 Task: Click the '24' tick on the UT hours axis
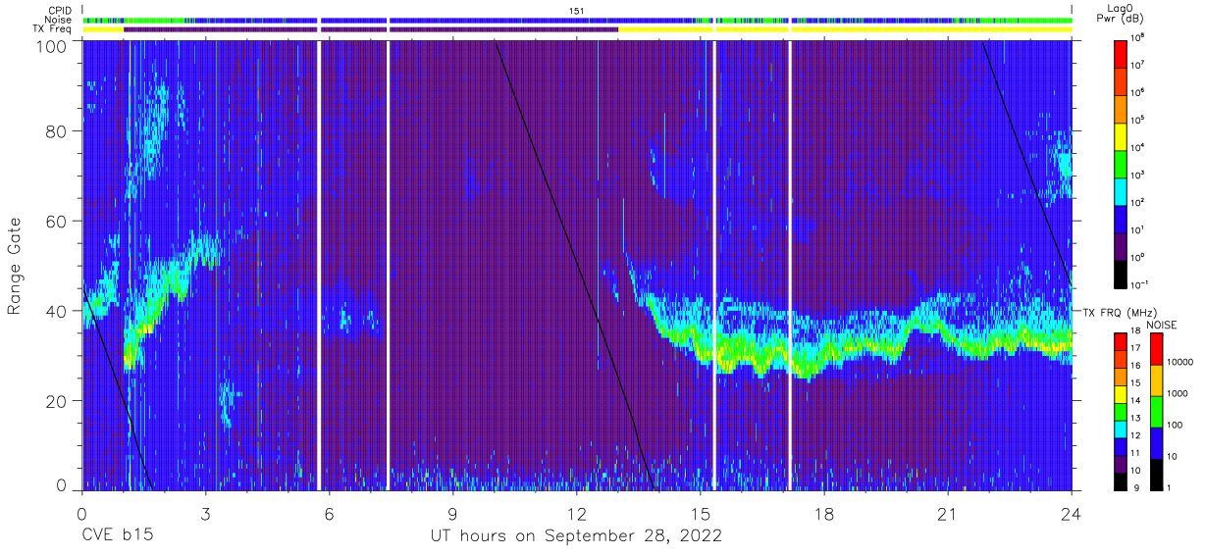[1072, 513]
